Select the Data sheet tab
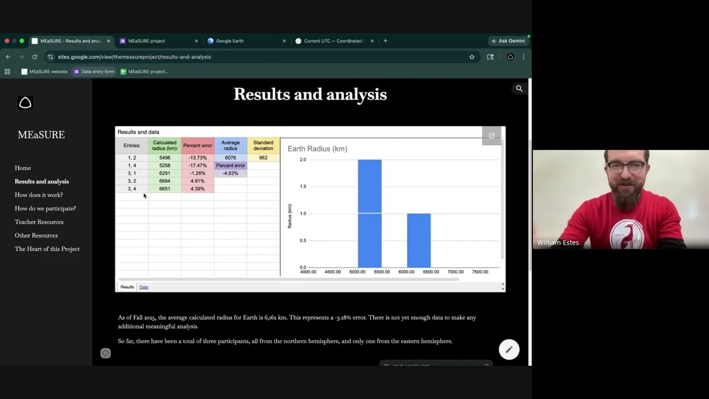The width and height of the screenshot is (709, 399). coord(143,287)
